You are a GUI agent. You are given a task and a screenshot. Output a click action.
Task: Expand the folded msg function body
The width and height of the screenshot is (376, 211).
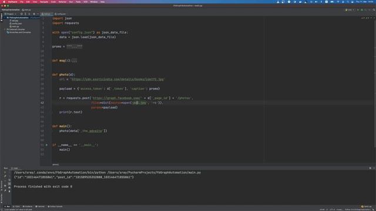click(75, 60)
